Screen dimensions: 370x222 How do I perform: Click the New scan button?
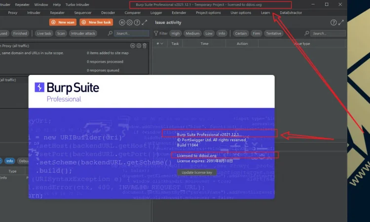pos(63,22)
